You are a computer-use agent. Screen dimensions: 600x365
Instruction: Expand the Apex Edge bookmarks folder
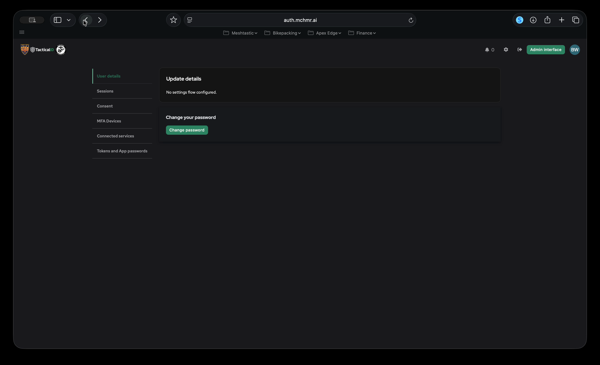pyautogui.click(x=325, y=33)
